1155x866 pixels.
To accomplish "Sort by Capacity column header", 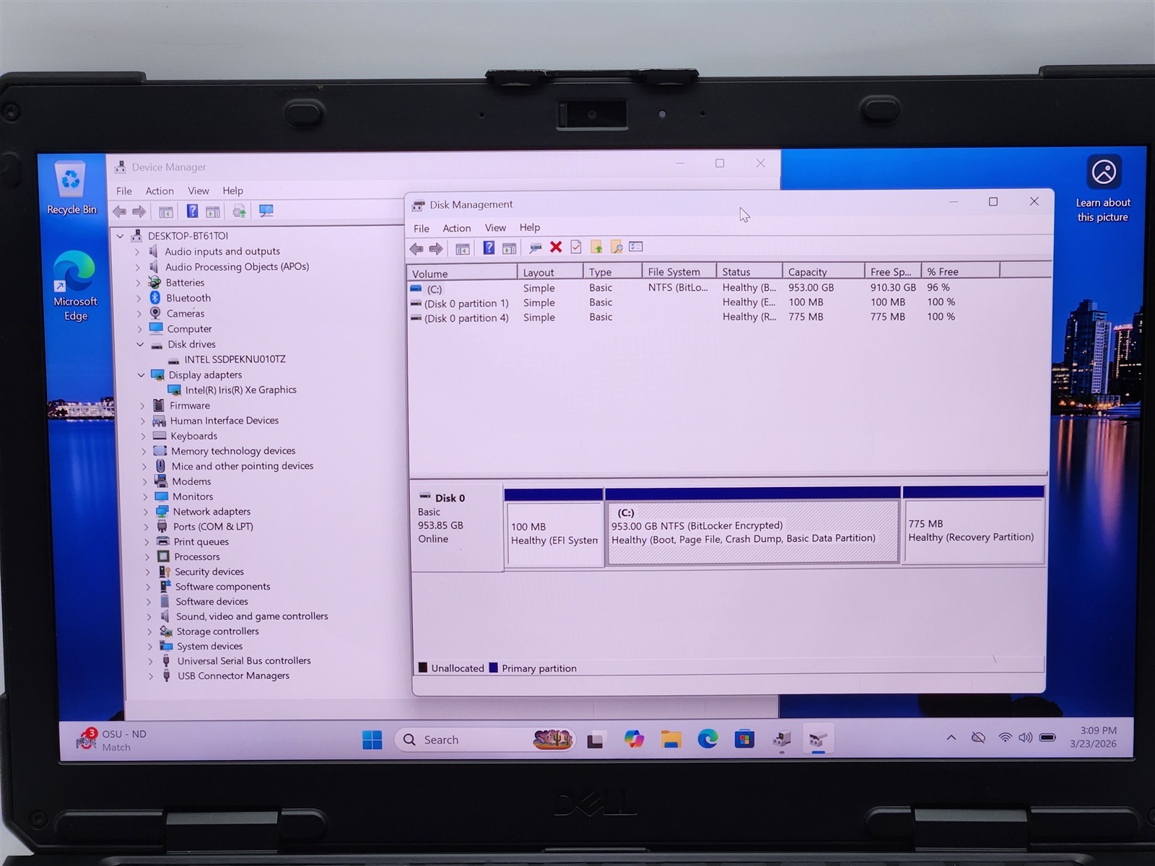I will pos(823,271).
